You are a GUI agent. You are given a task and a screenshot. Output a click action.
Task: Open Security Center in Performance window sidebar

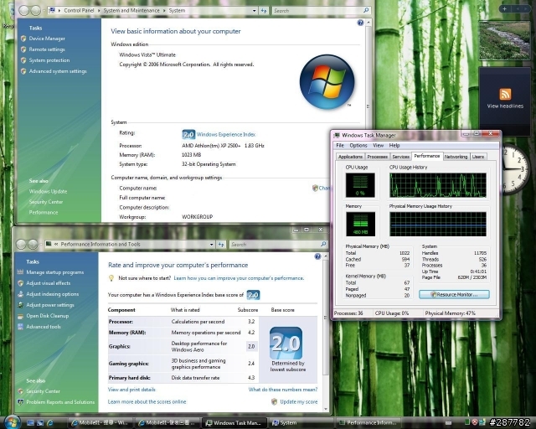pos(43,391)
